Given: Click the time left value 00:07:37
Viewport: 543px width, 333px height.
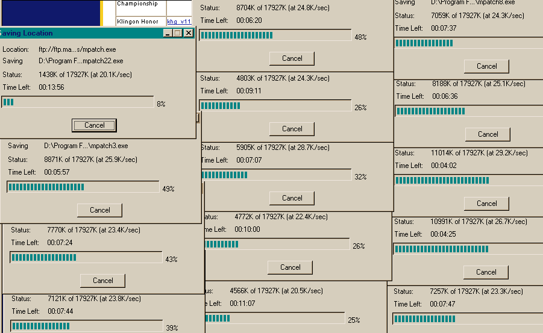Looking at the screenshot, I should pos(444,28).
